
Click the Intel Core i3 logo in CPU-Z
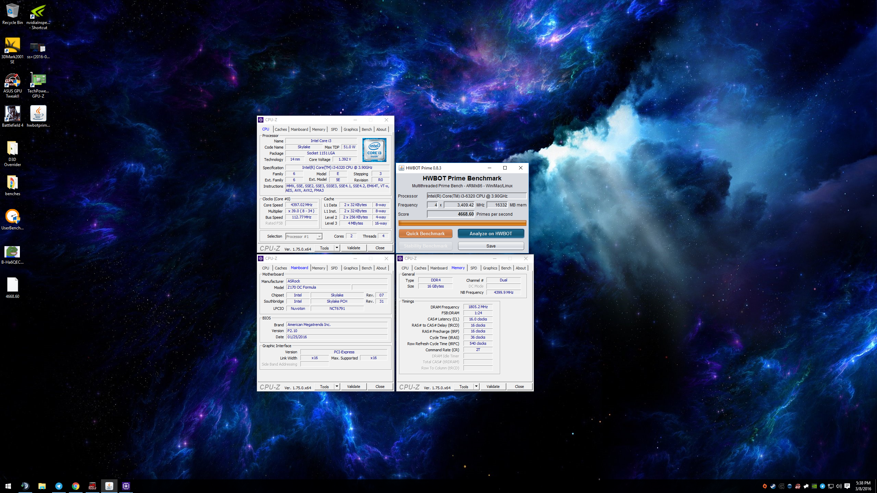tap(374, 150)
